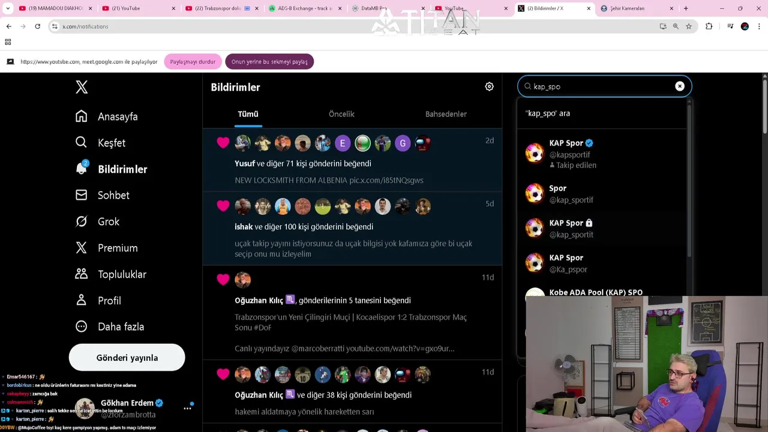Image resolution: width=768 pixels, height=432 pixels.
Task: Switch to MAMADOU DIAKHON tab
Action: (55, 8)
